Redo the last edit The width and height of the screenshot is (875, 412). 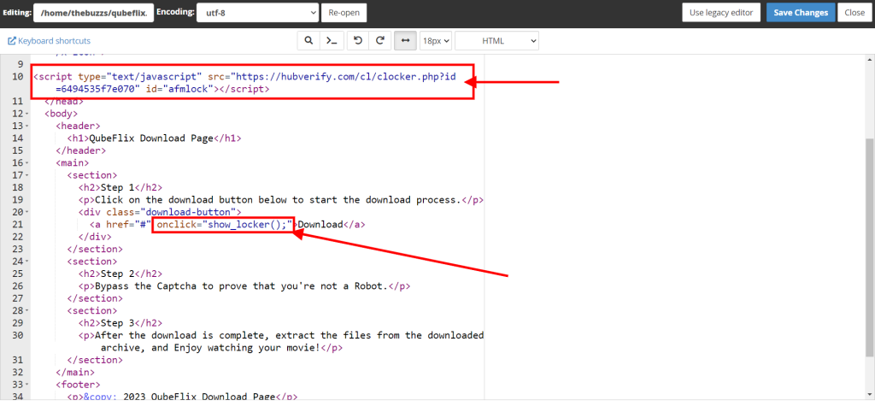[x=380, y=41]
